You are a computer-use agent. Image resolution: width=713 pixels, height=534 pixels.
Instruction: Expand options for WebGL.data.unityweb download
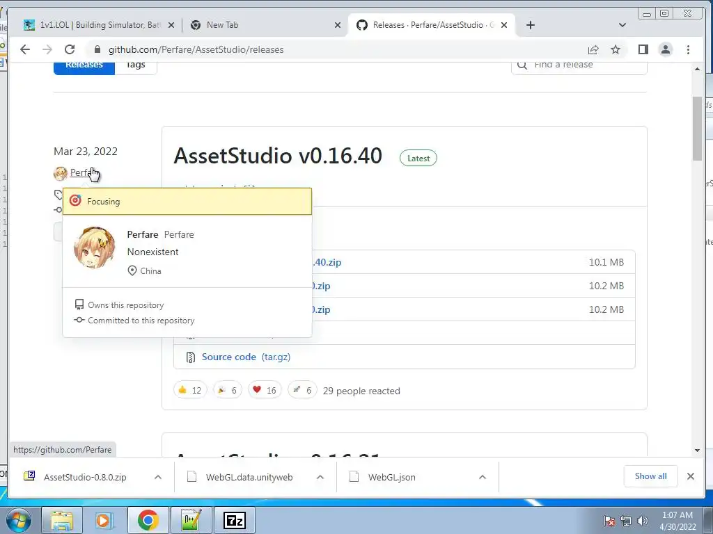[x=320, y=477]
